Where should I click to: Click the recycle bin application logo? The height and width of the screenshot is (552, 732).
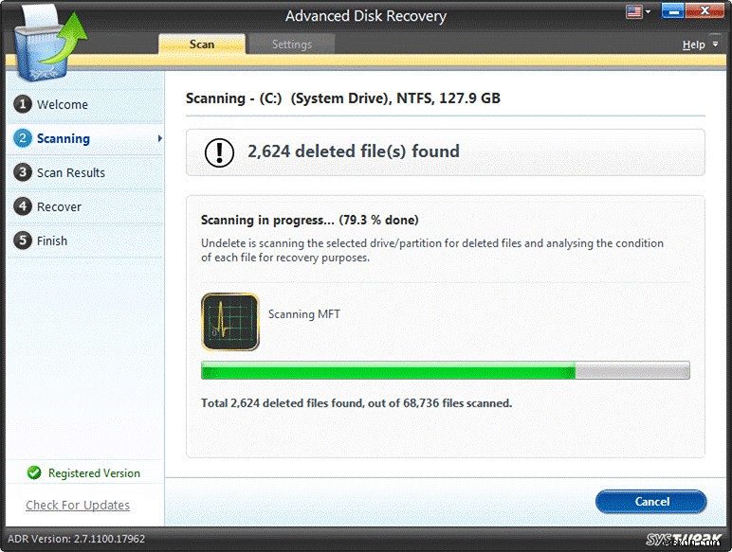coord(49,43)
